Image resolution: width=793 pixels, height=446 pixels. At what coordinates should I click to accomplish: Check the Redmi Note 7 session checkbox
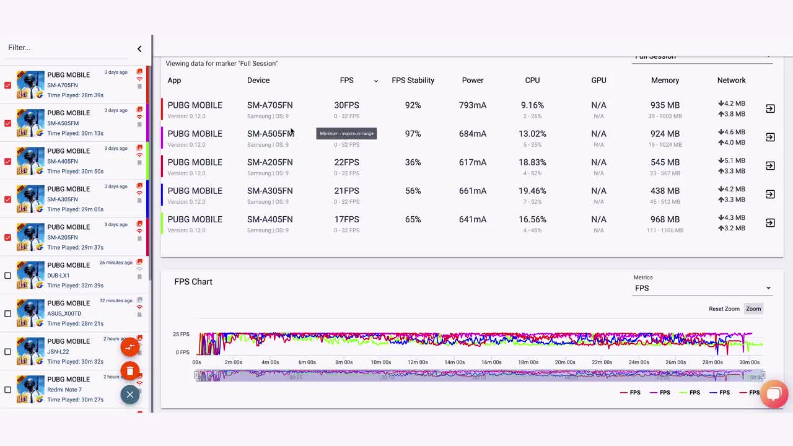[7, 390]
